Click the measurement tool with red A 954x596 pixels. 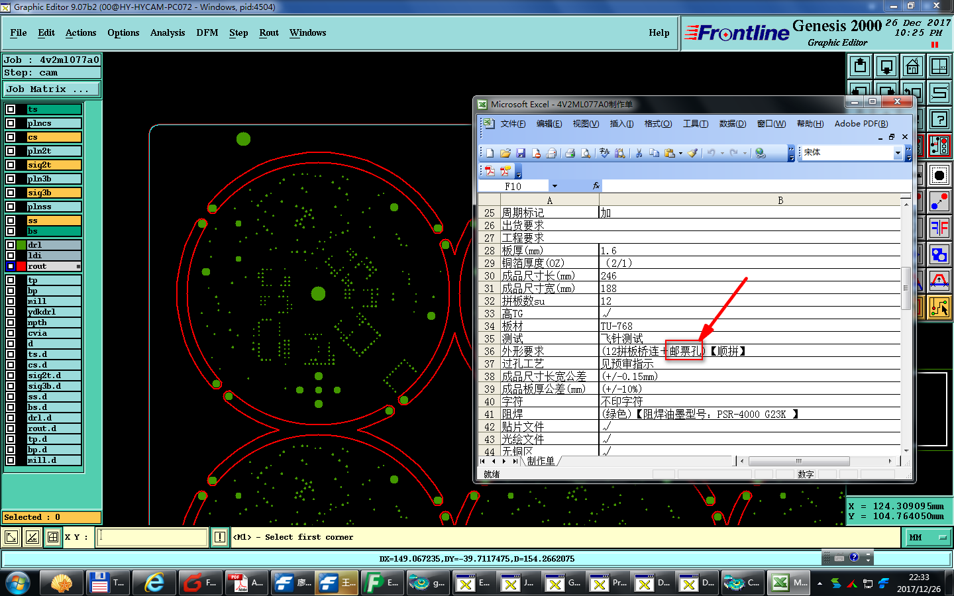pyautogui.click(x=939, y=281)
